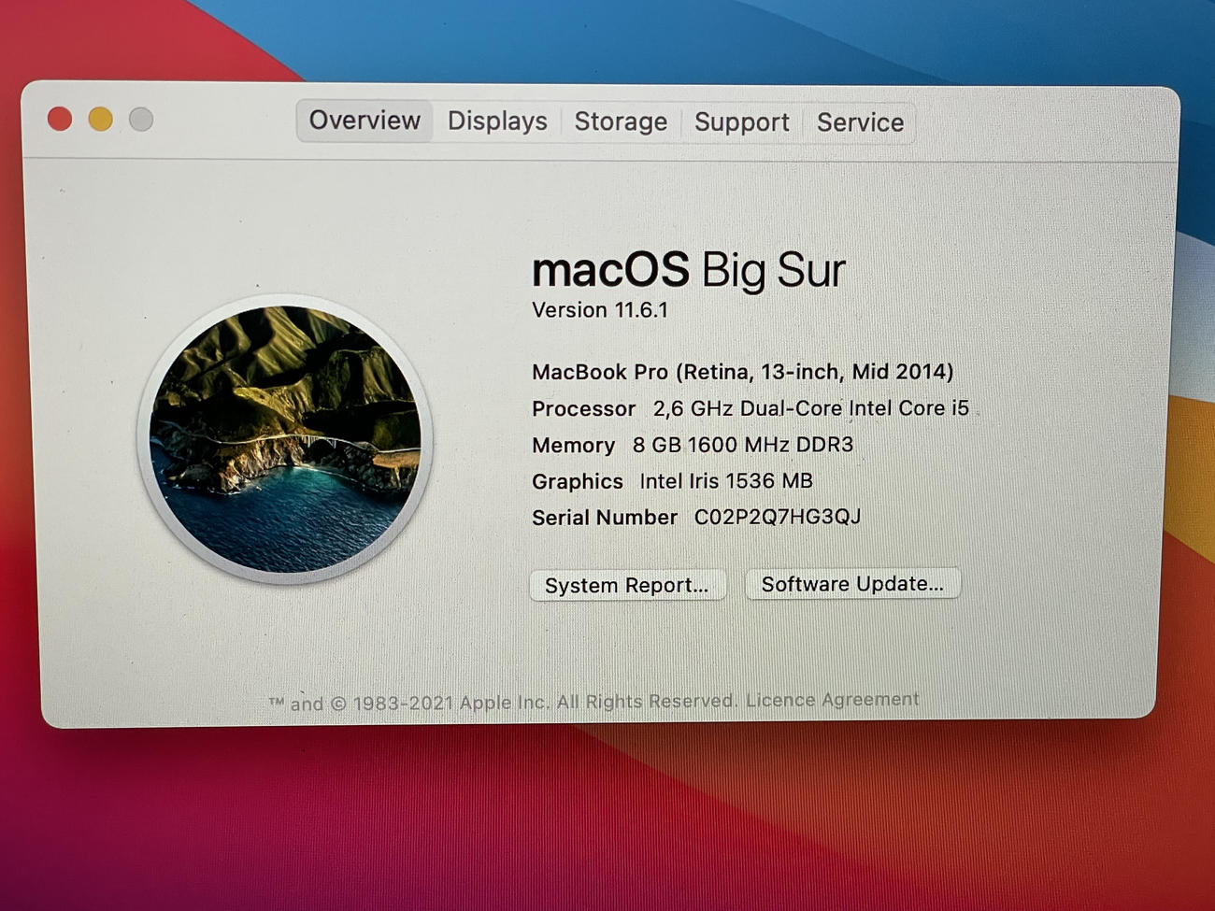Image resolution: width=1215 pixels, height=911 pixels.
Task: Click the Apple copyright notice text
Action: point(503,703)
